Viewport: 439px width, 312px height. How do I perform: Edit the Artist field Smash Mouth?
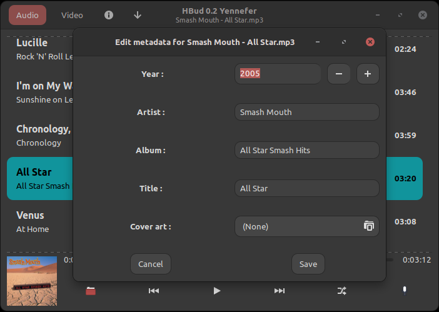pos(307,112)
